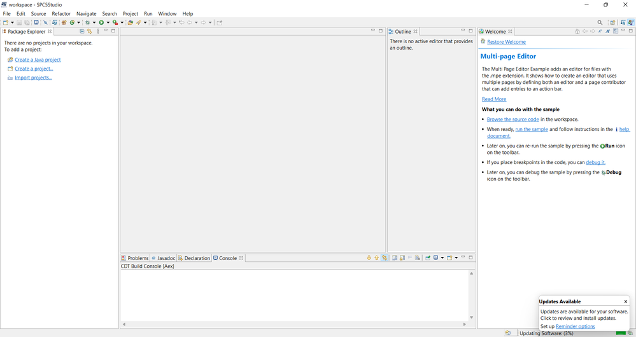Click the Read More link
This screenshot has height=337, width=636.
click(494, 99)
